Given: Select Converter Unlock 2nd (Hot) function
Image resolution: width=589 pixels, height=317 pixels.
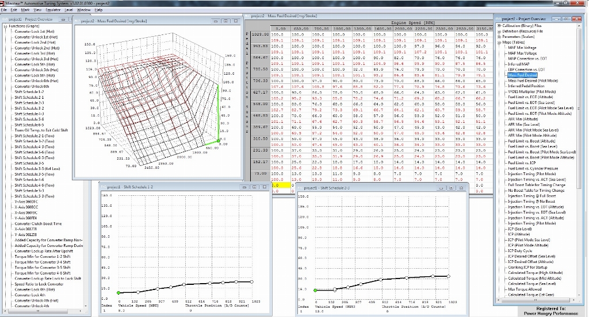Looking at the screenshot, I should 37,48.
